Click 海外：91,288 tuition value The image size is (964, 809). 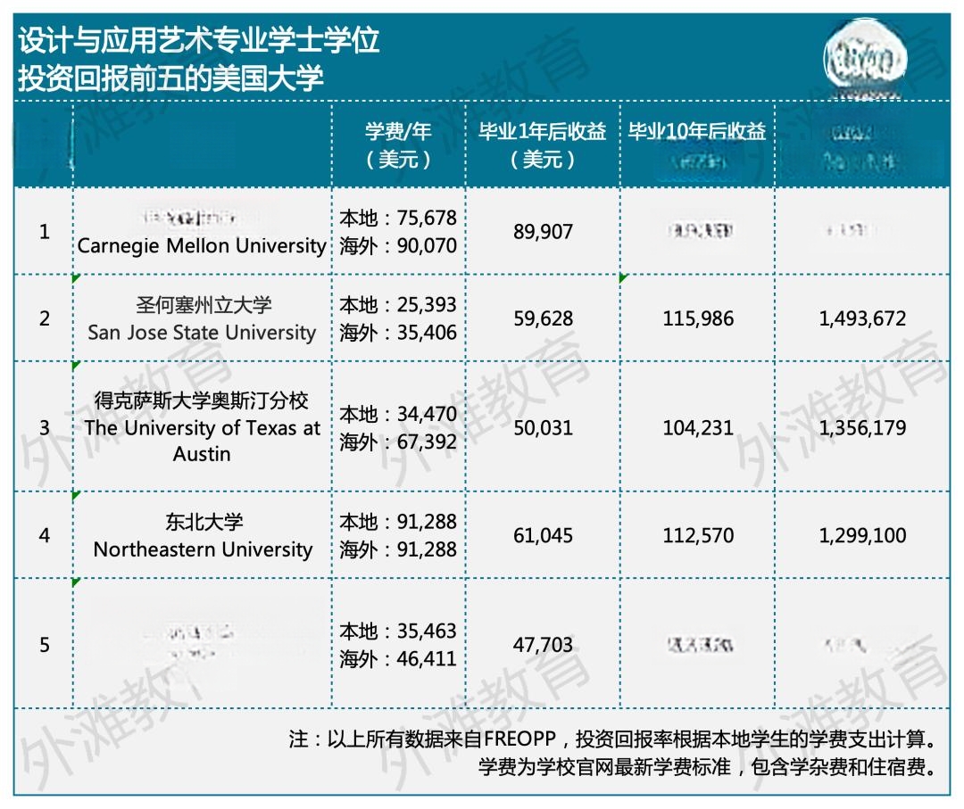[398, 549]
